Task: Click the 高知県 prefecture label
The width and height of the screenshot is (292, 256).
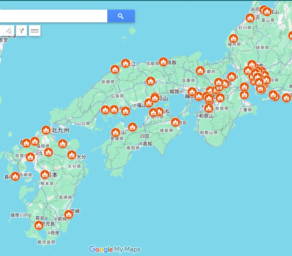Action: (x=133, y=148)
